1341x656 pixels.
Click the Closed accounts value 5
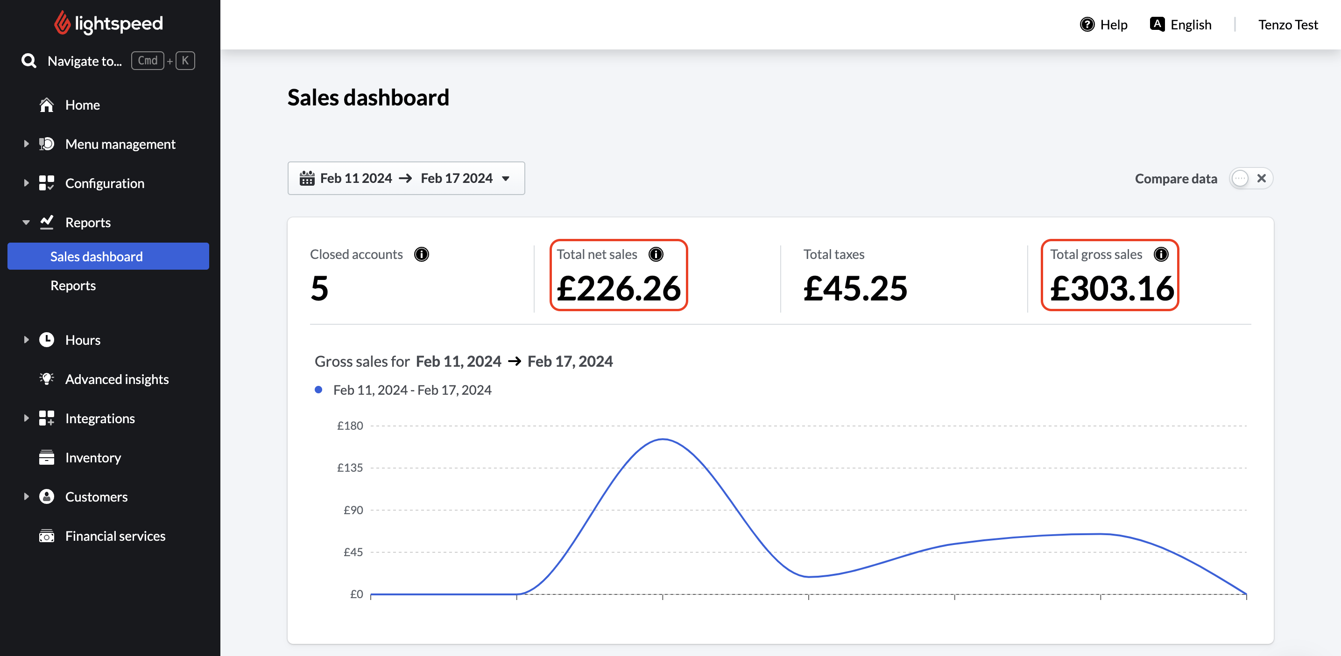pyautogui.click(x=320, y=288)
